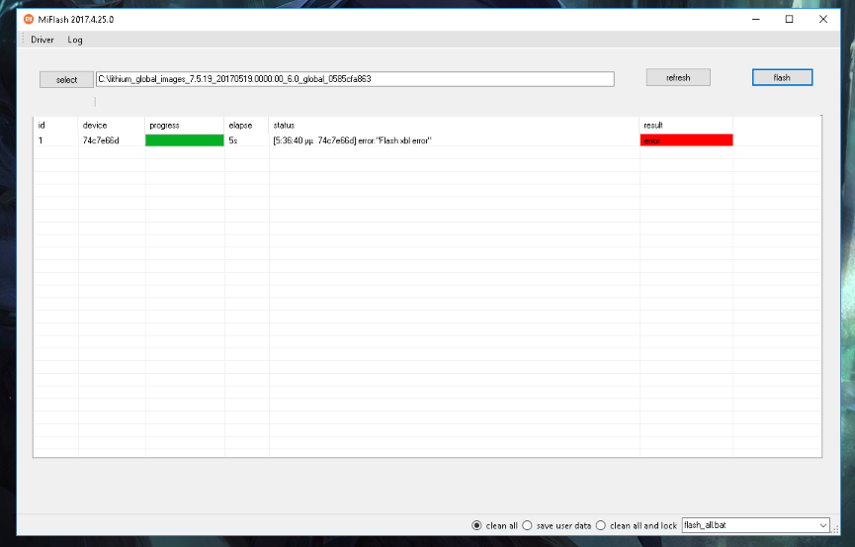Click the green progress bar in row 1
This screenshot has width=855, height=547.
pos(184,140)
